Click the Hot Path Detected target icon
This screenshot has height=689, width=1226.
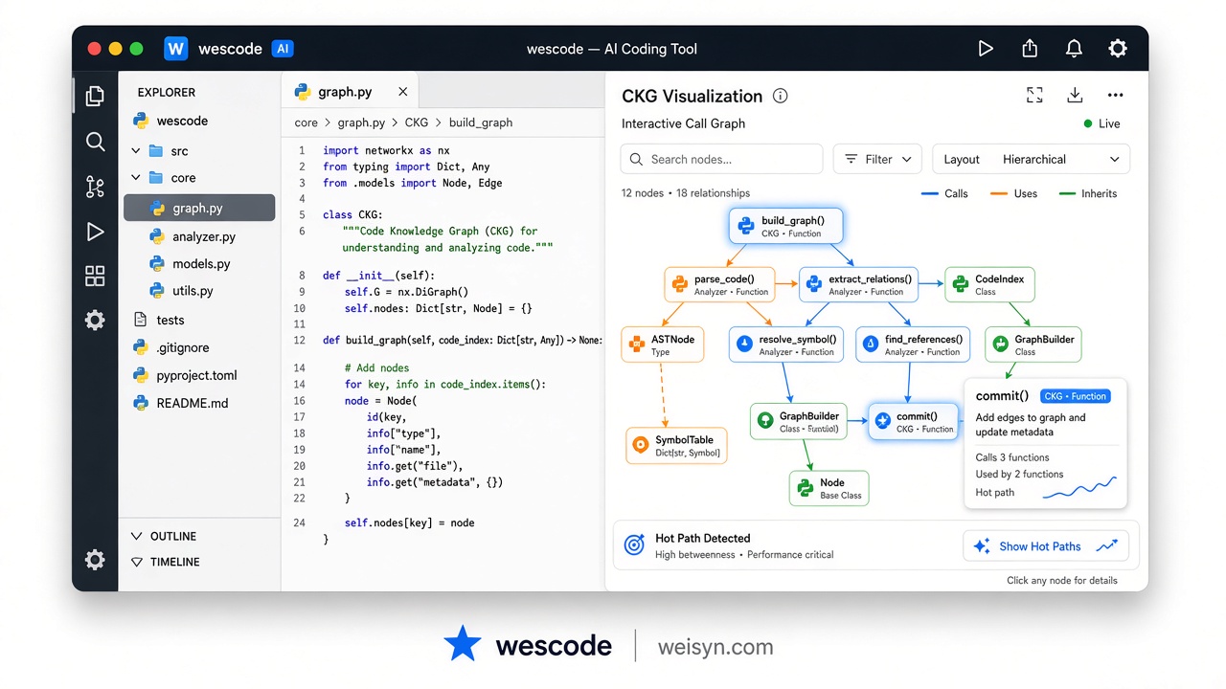coord(634,545)
